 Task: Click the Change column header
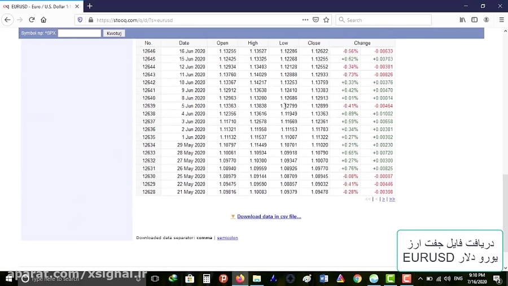point(362,43)
